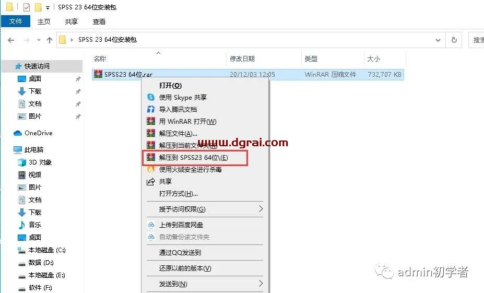Image resolution: width=484 pixels, height=293 pixels.
Task: Click SPSS 23 64位安装包 in the address bar
Action: point(108,40)
